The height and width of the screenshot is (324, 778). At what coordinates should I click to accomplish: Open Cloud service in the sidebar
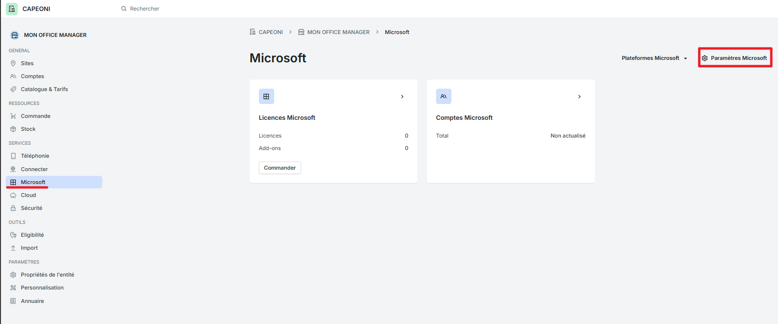(x=54, y=195)
